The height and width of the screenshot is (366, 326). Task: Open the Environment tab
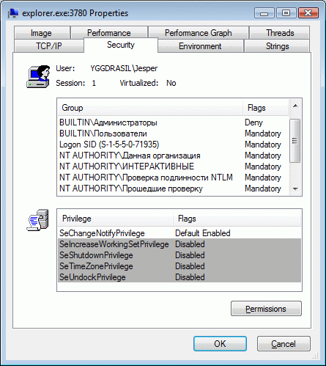[200, 46]
